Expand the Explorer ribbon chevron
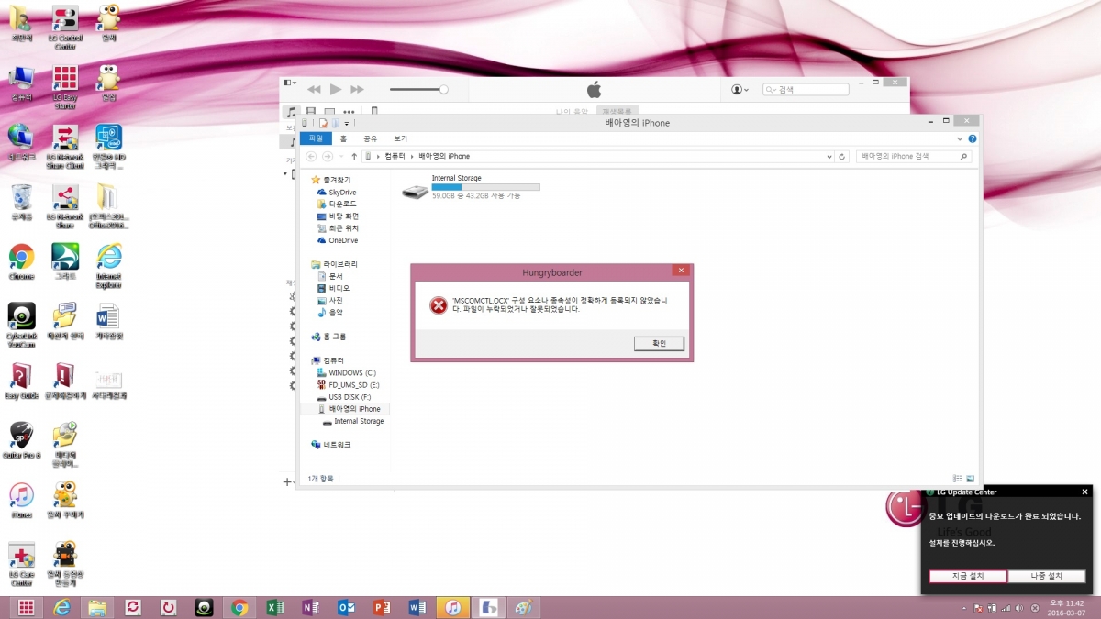This screenshot has width=1101, height=619. pyautogui.click(x=961, y=138)
